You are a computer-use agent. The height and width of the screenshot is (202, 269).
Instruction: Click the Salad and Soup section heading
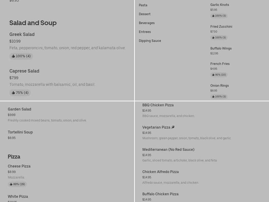coord(33,23)
